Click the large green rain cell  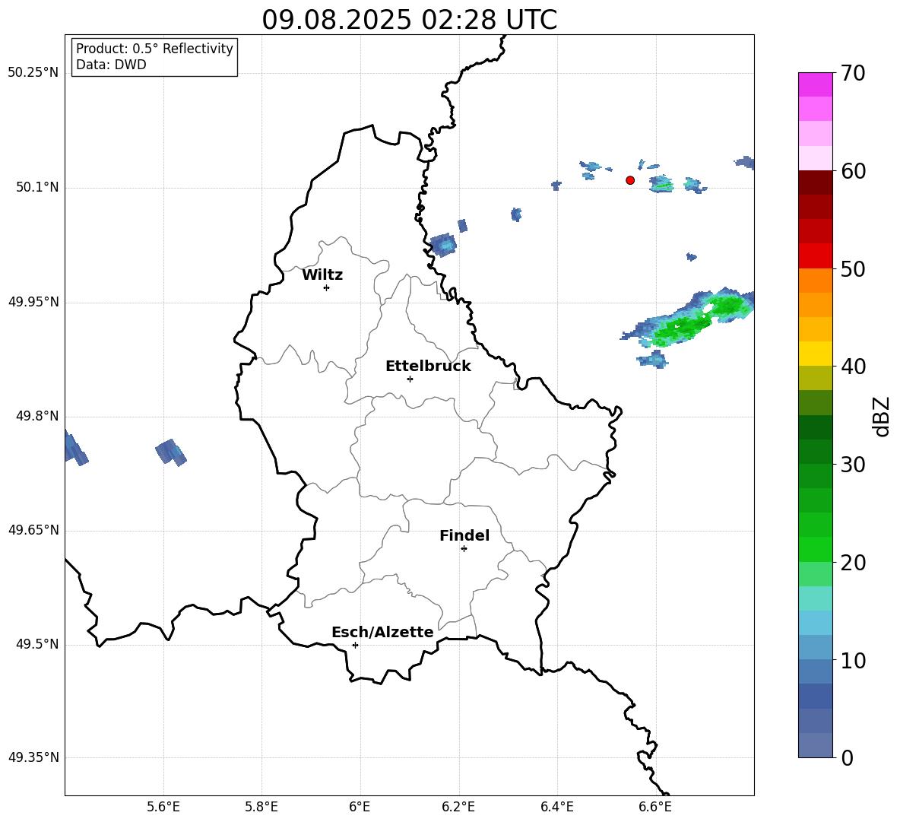pyautogui.click(x=689, y=320)
